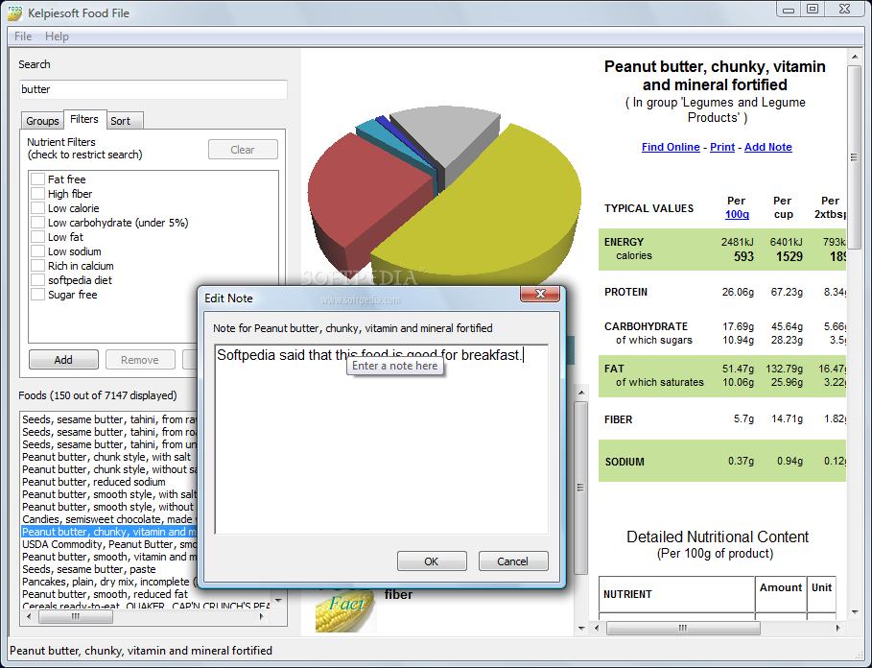Switch to the Groups tab

(x=42, y=121)
